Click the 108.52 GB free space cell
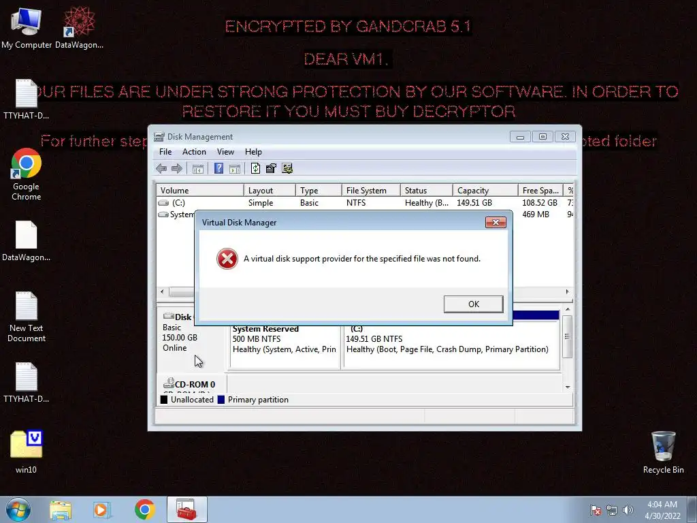This screenshot has height=523, width=697. coord(540,203)
